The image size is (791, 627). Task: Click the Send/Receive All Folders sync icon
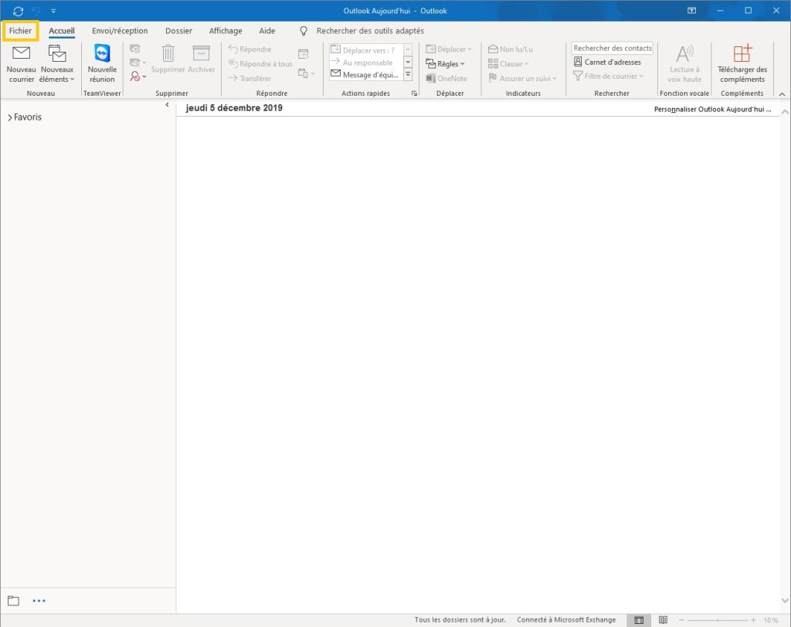tap(19, 11)
